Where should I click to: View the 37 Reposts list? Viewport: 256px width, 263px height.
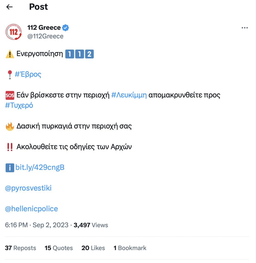click(x=21, y=248)
